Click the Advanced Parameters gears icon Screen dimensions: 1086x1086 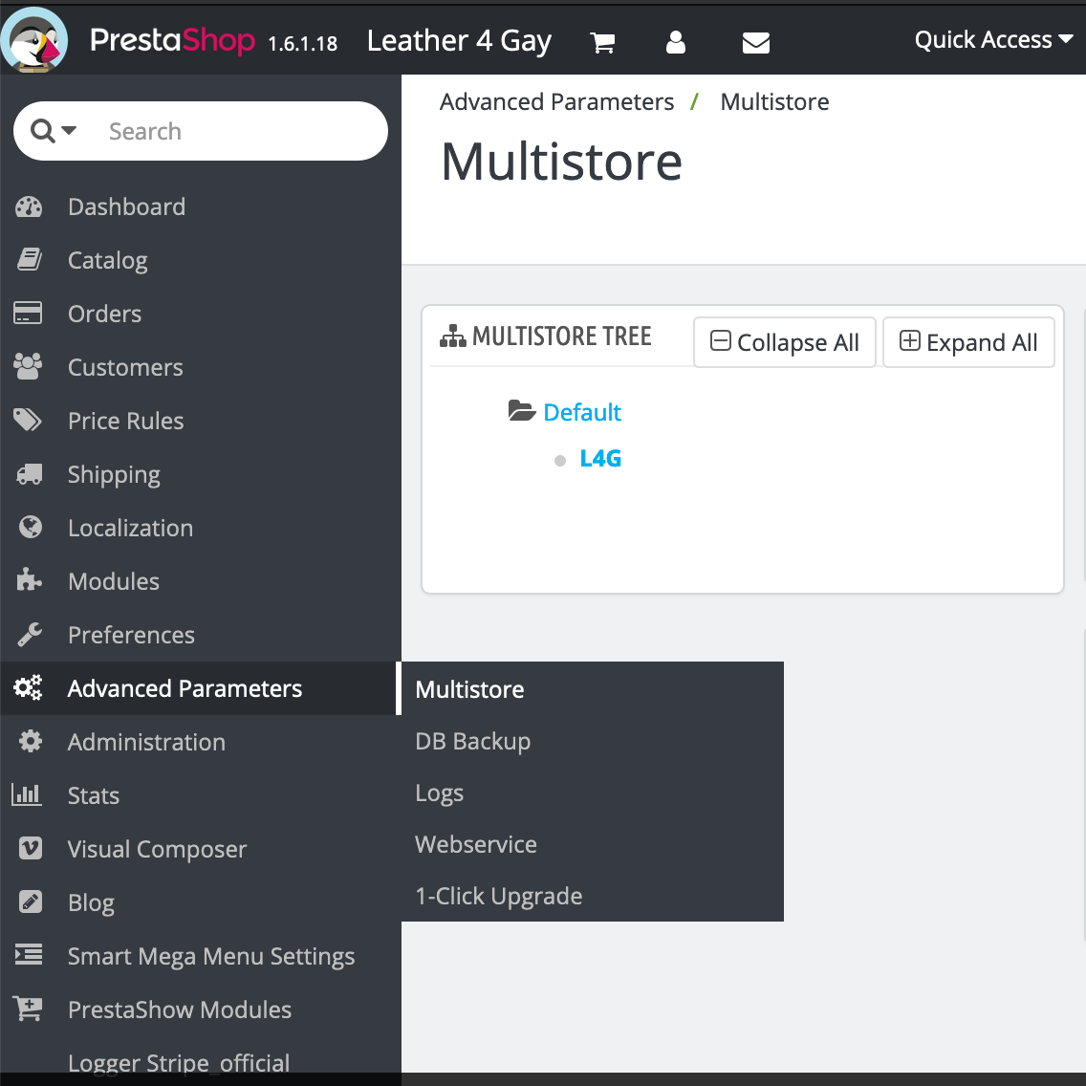click(28, 687)
